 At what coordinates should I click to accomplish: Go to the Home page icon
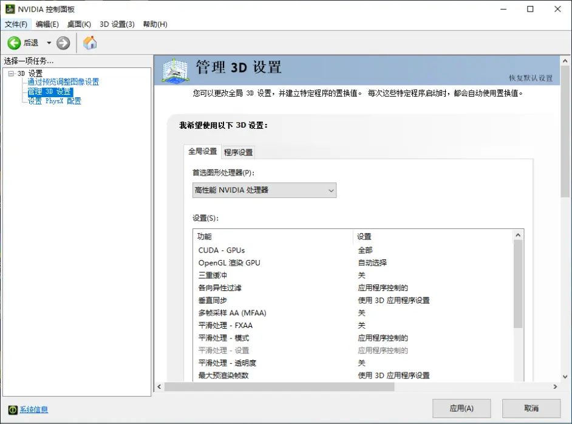point(90,43)
